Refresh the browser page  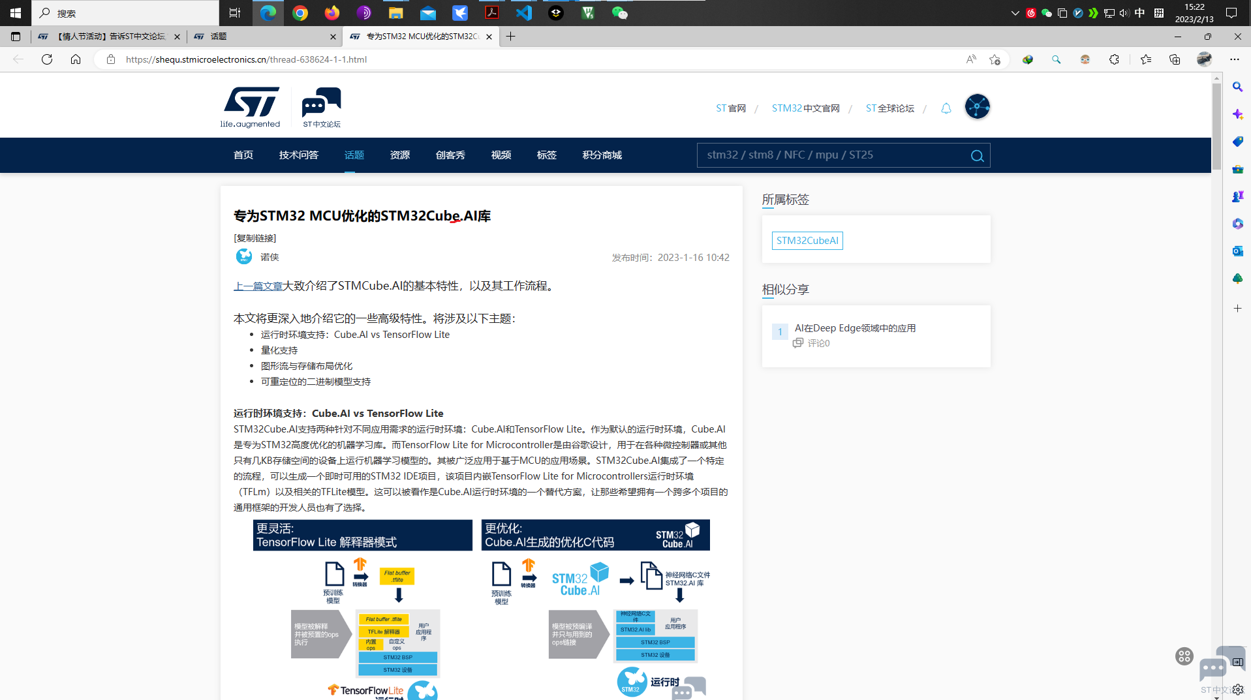tap(47, 59)
